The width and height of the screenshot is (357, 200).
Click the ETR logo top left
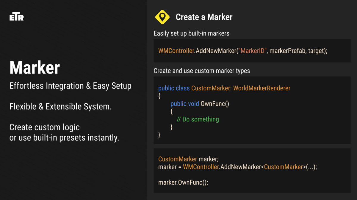pyautogui.click(x=16, y=17)
